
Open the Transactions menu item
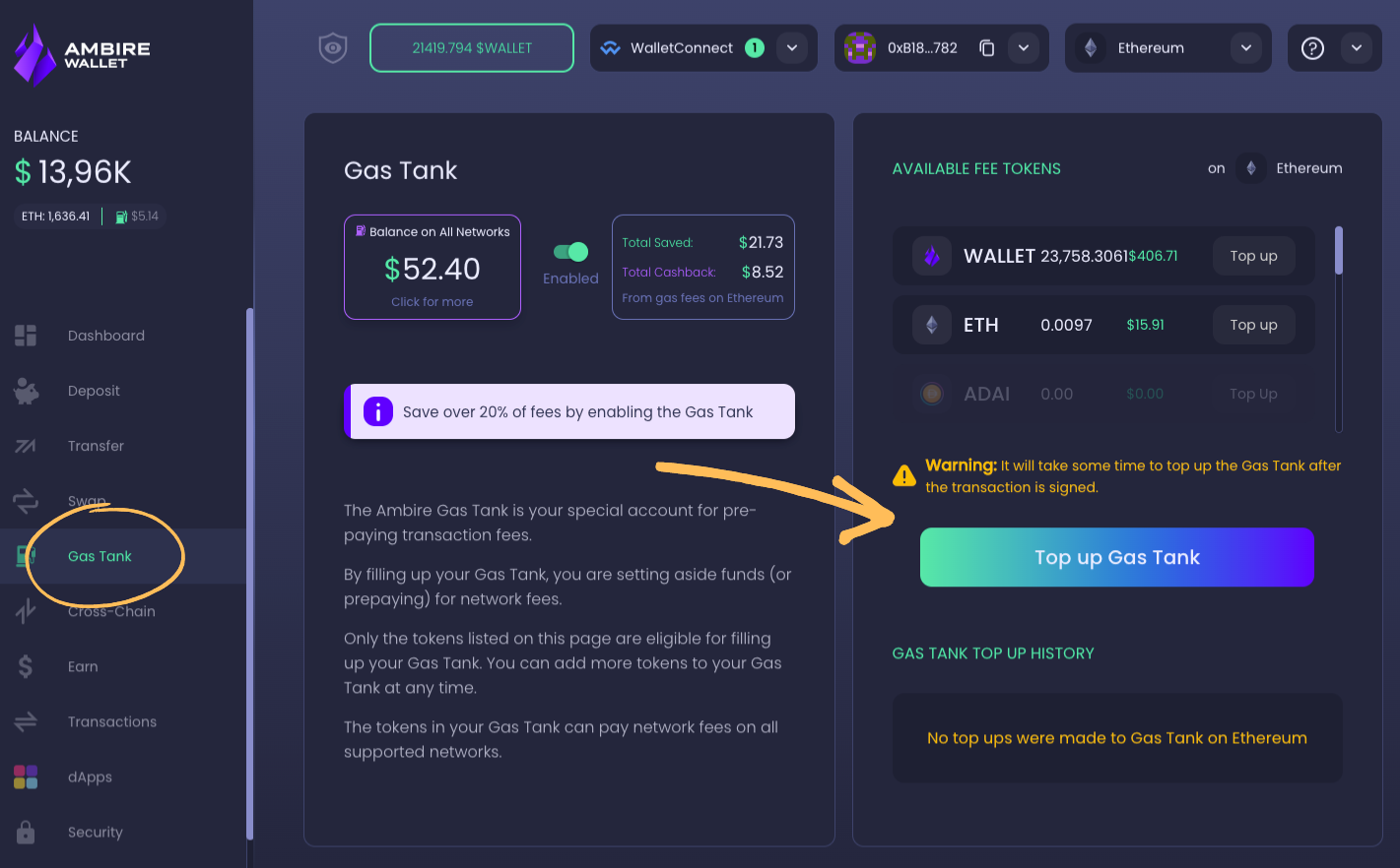(112, 721)
